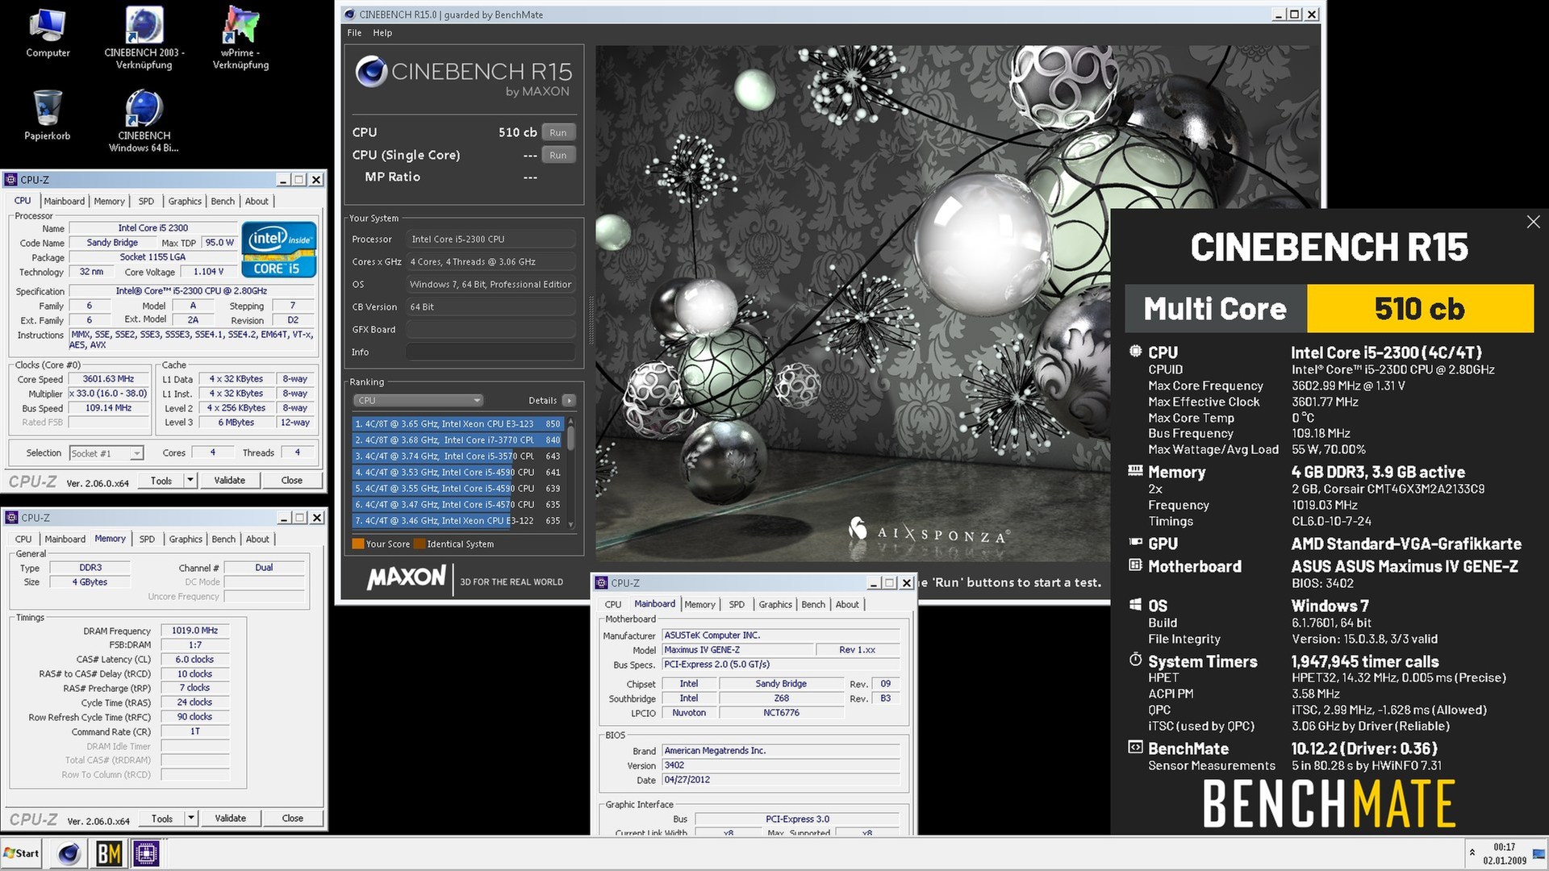
Task: Click the Cinebench R15 logo sphere
Action: pos(371,72)
